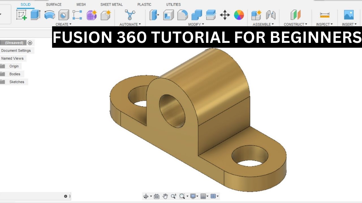Select the Combine tool with two blue boxes
The height and width of the screenshot is (203, 362).
coord(197,15)
